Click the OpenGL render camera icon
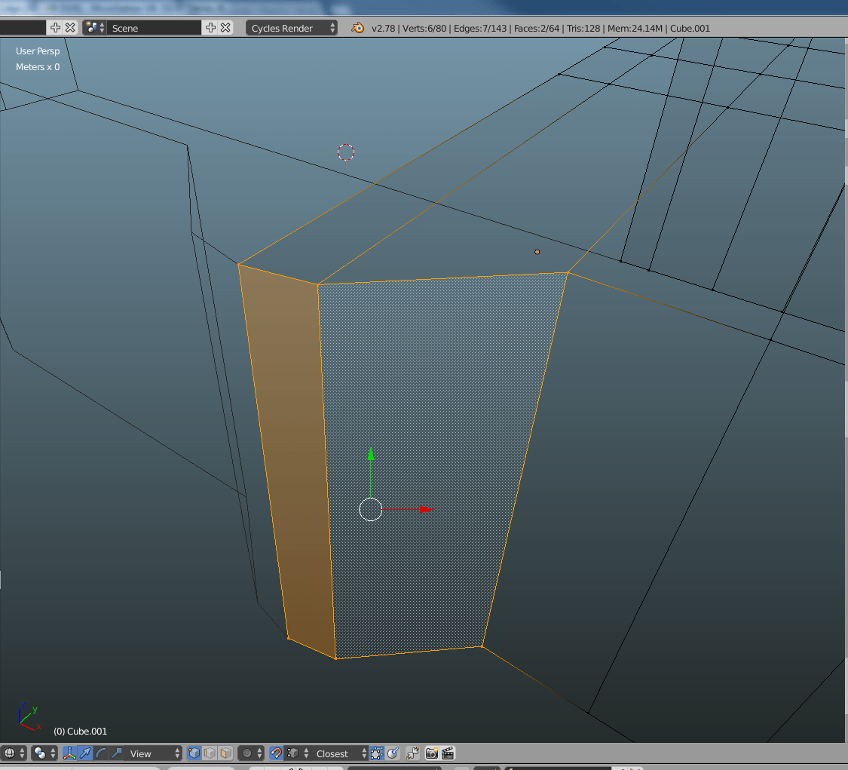Viewport: 848px width, 770px height. (x=433, y=753)
